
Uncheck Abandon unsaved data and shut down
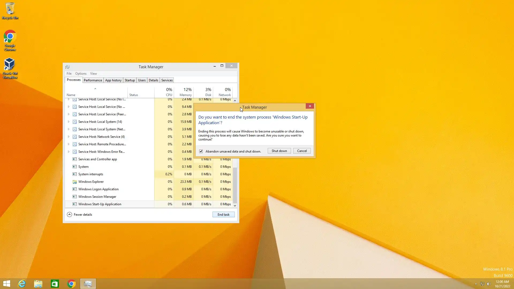[x=201, y=151]
